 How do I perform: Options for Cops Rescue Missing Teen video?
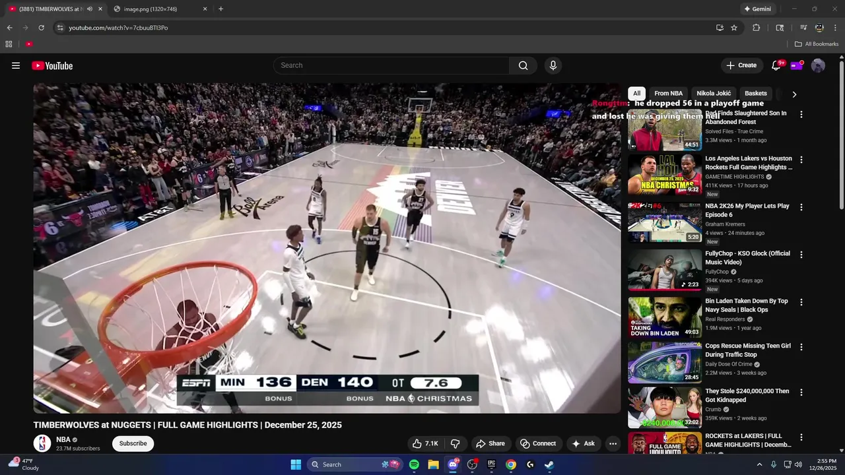tap(801, 347)
